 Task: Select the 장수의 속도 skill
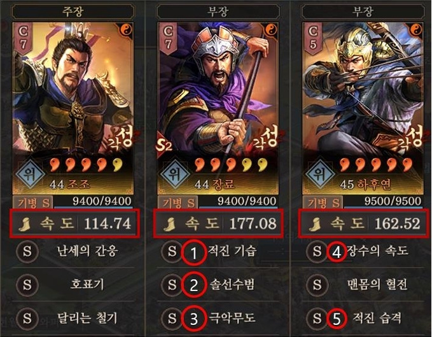pyautogui.click(x=377, y=250)
